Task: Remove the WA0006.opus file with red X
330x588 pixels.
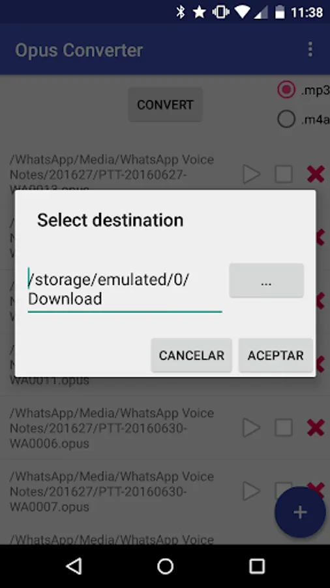Action: [316, 428]
